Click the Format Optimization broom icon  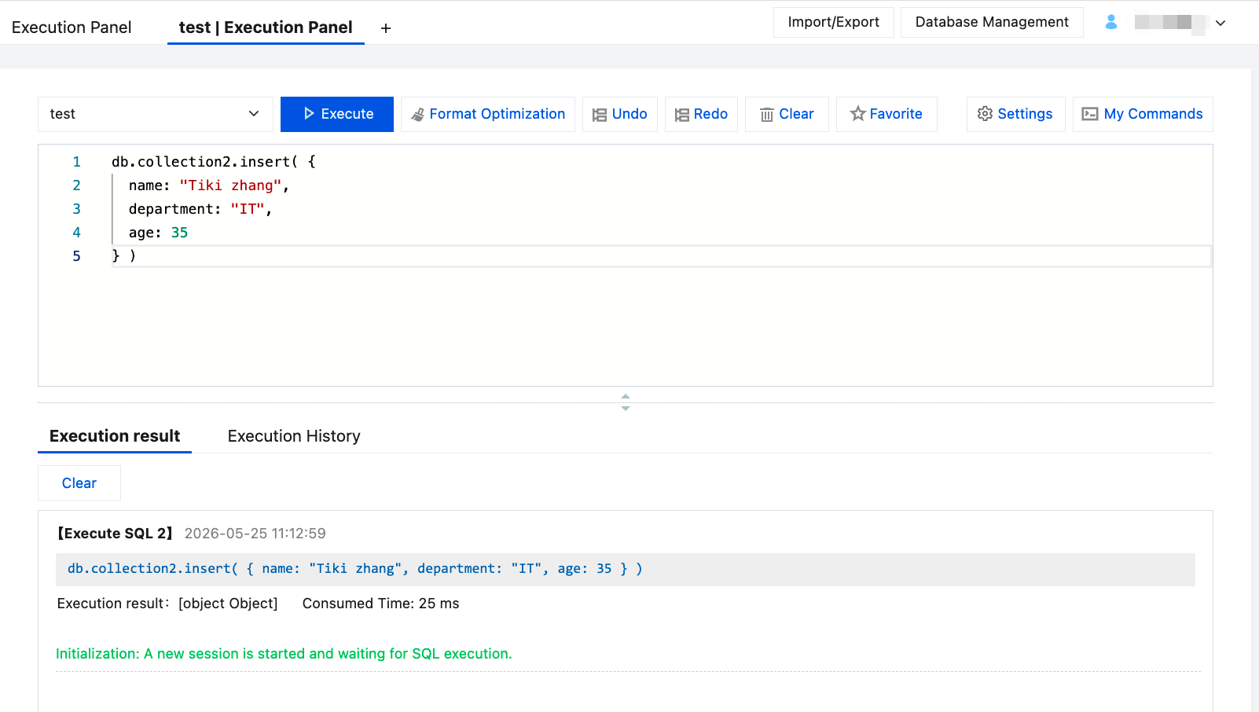click(417, 115)
